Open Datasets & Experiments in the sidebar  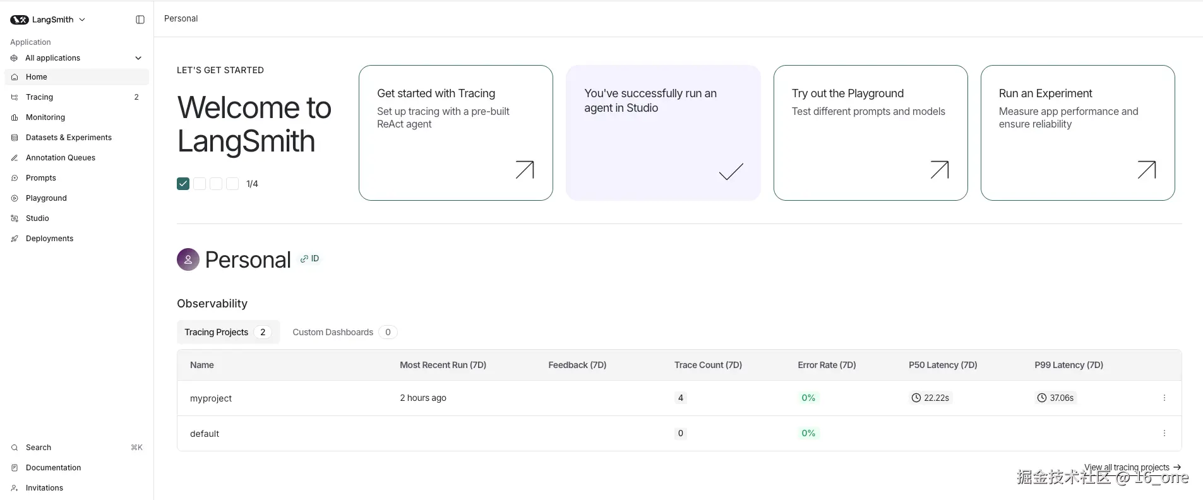coord(77,138)
